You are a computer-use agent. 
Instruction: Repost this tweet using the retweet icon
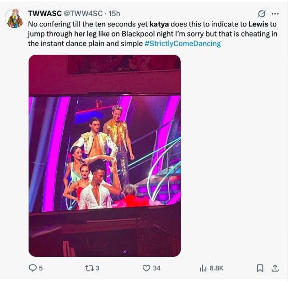[89, 268]
